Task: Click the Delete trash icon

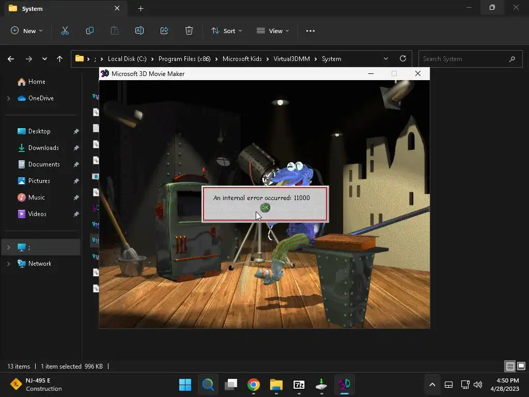Action: tap(189, 31)
